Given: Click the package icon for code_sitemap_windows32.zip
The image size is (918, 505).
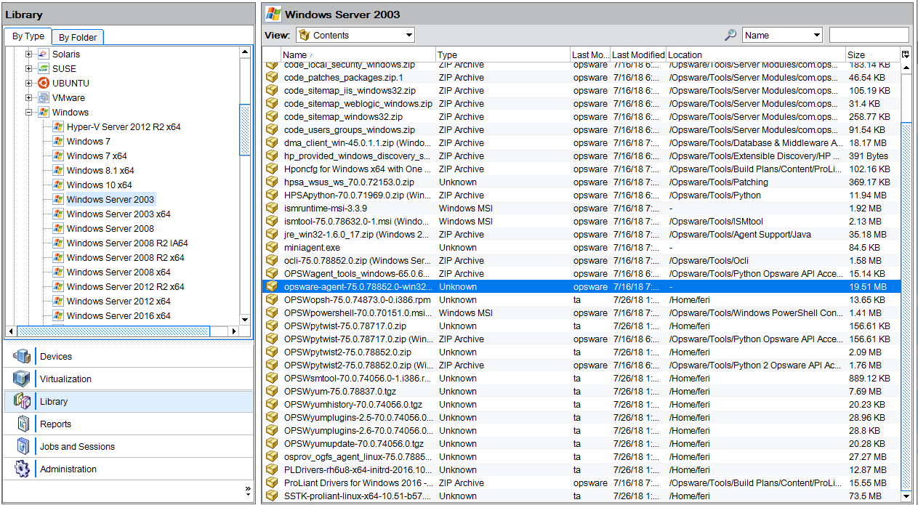Looking at the screenshot, I should click(272, 116).
